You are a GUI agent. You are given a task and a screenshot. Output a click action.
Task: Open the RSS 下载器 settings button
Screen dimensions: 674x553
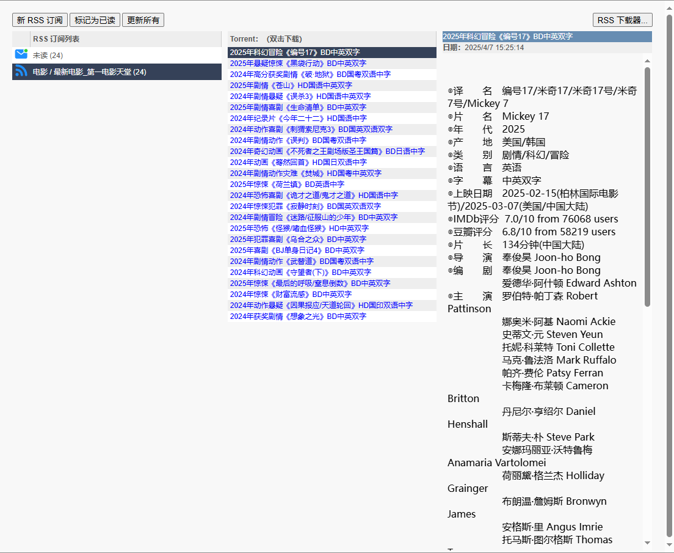622,20
